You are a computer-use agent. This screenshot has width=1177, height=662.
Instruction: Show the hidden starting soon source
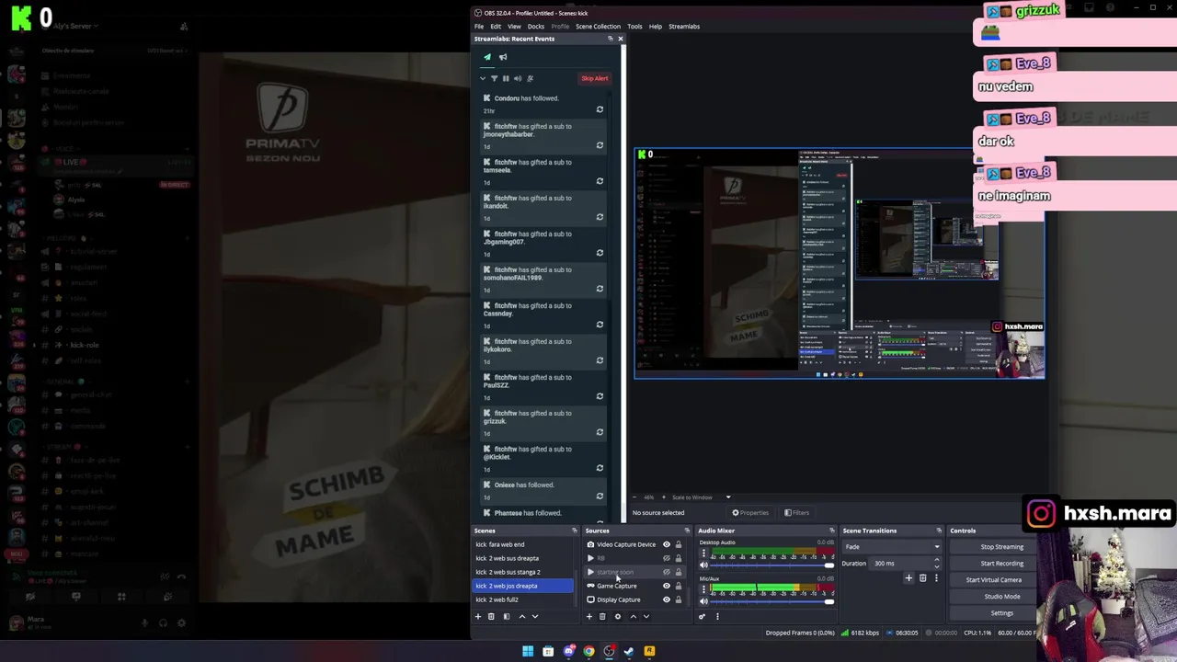click(667, 572)
